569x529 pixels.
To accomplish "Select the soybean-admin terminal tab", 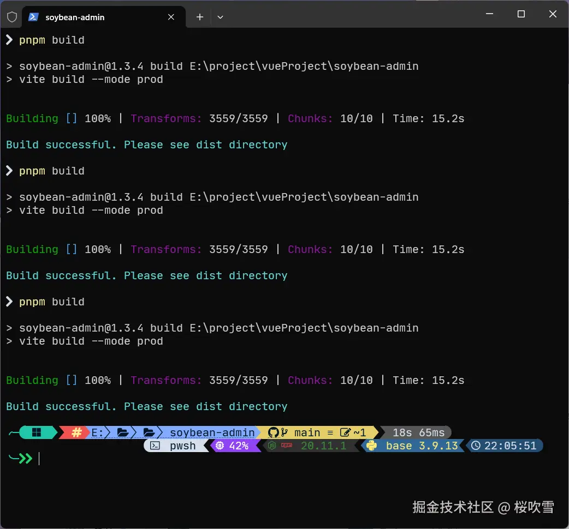I will coord(103,17).
